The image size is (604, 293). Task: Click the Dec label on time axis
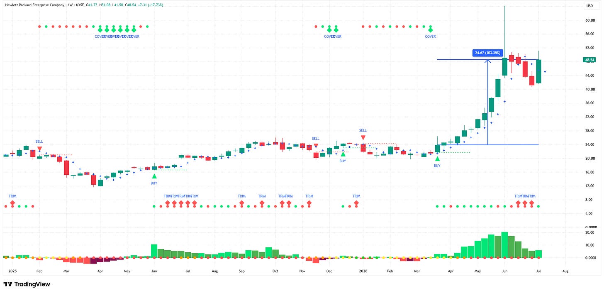329,270
